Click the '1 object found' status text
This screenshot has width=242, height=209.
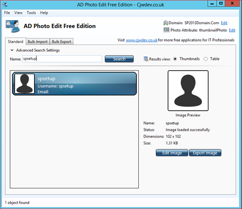17,202
